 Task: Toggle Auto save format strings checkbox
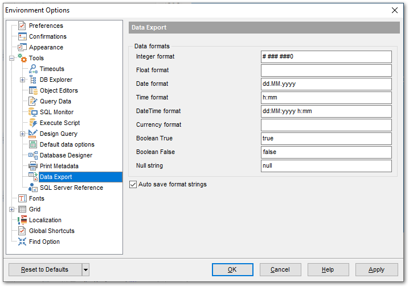(133, 185)
